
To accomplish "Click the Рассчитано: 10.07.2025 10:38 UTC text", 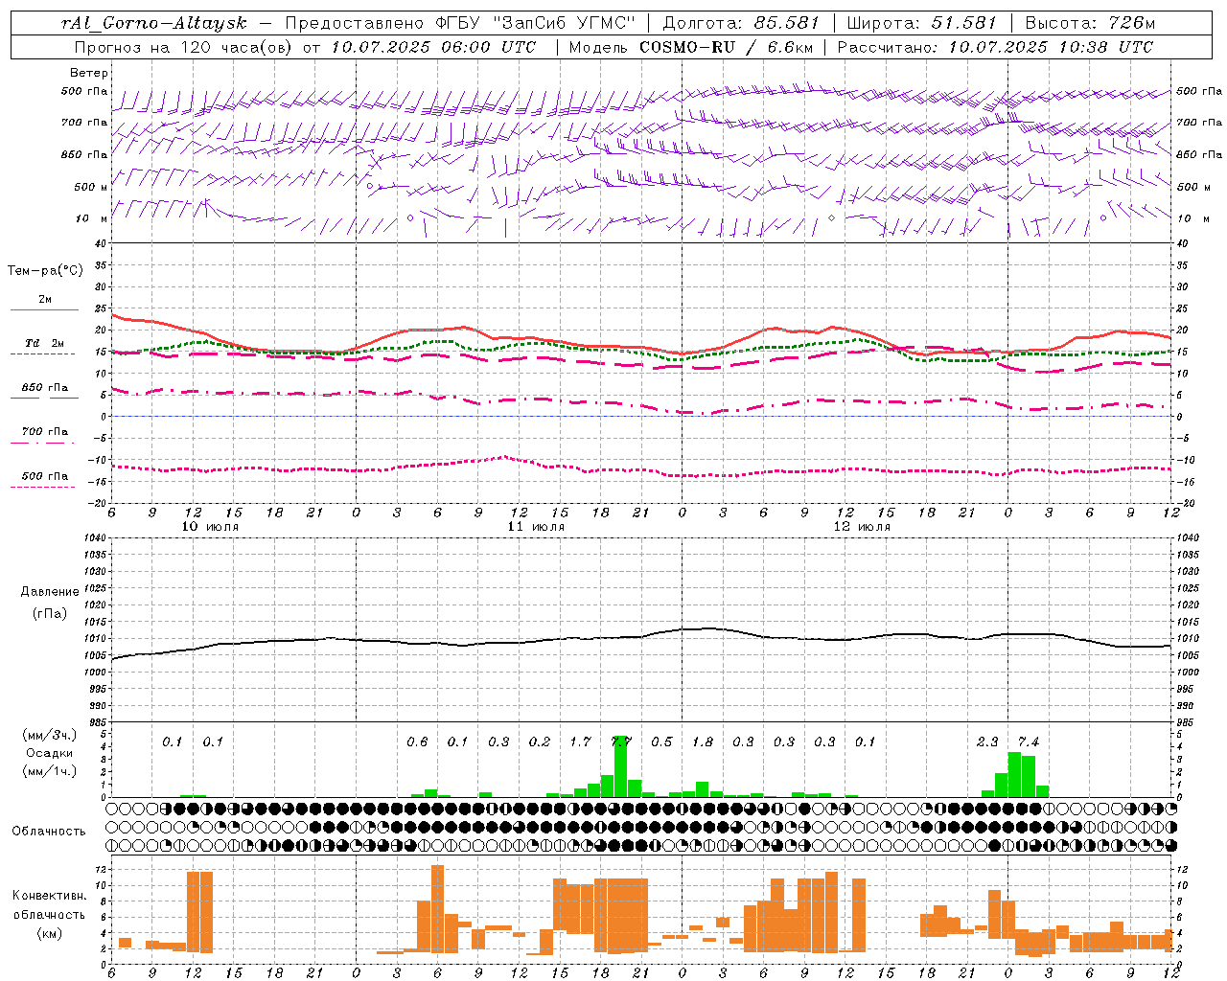I will pos(995,46).
